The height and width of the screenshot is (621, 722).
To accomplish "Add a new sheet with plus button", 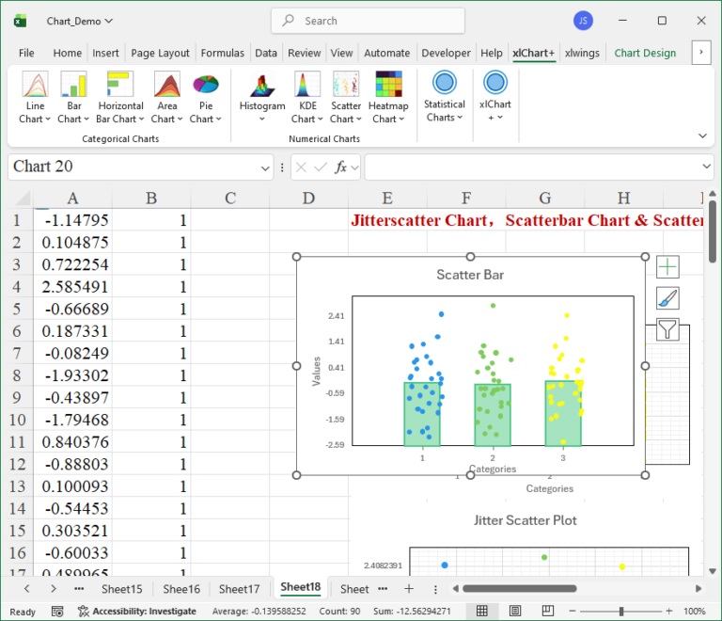I will click(x=408, y=588).
